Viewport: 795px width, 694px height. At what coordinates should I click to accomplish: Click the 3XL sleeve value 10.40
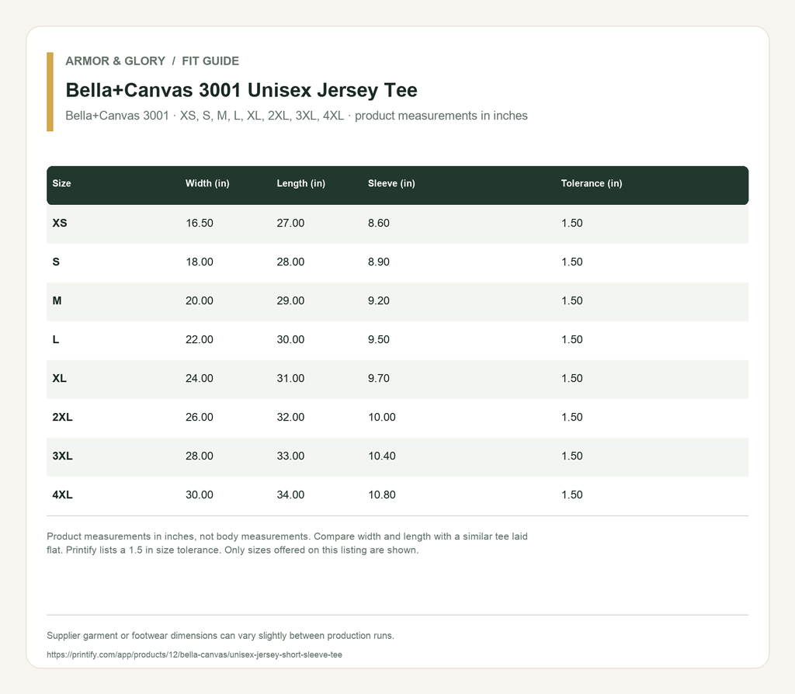(x=382, y=456)
